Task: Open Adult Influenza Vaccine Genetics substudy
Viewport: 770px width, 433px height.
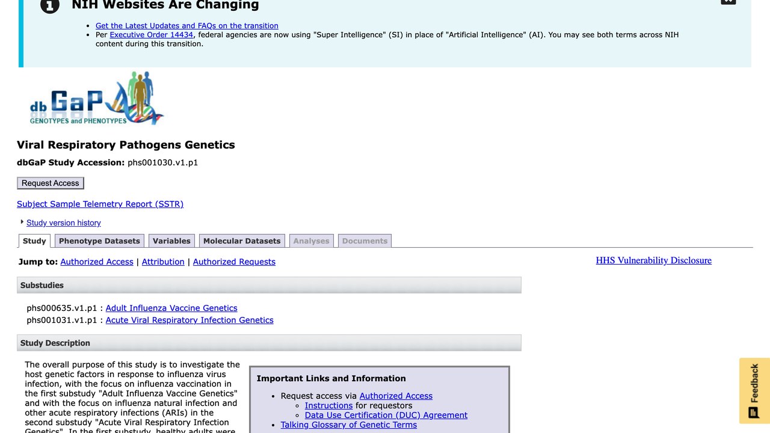Action: [171, 308]
